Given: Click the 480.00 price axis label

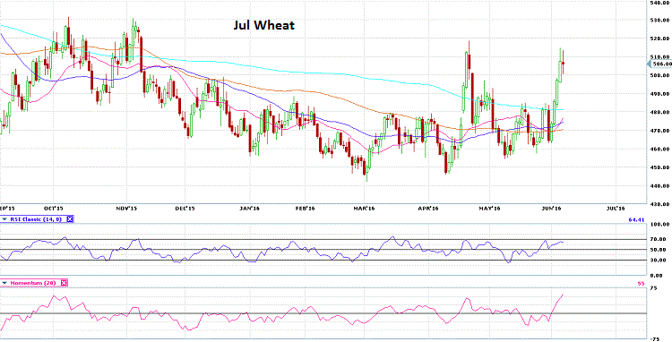Looking at the screenshot, I should pos(660,112).
